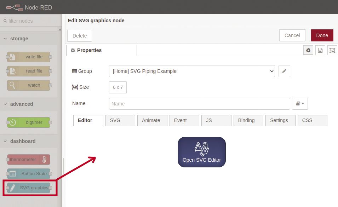338x207 pixels.
Task: Open the Name field type dropdown
Action: 300,104
